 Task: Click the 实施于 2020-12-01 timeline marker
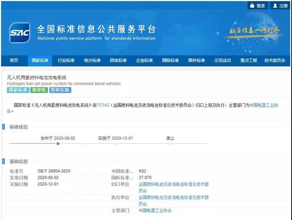click(x=115, y=144)
